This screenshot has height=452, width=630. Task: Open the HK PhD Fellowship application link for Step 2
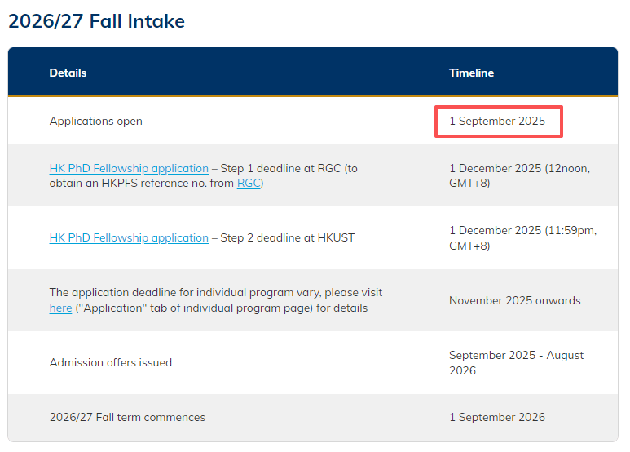(129, 237)
